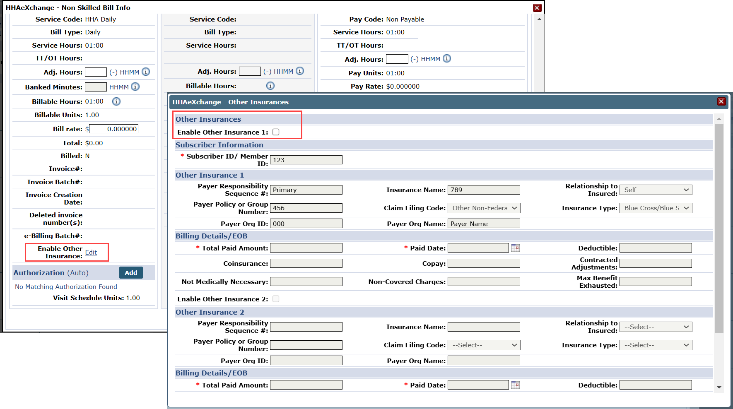Click up arrow of Other Insurances scrollbar
Image resolution: width=733 pixels, height=409 pixels.
719,119
